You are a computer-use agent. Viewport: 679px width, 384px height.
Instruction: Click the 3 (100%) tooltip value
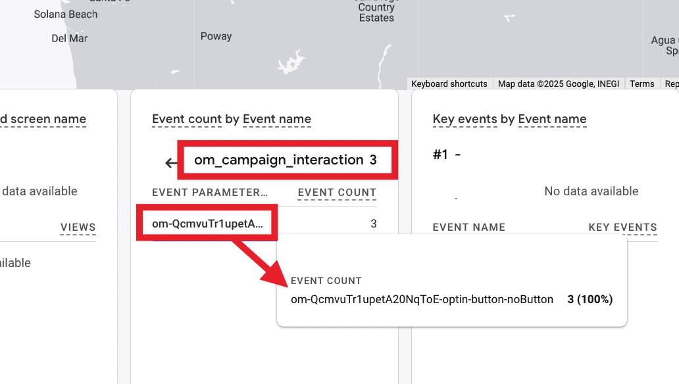point(590,299)
